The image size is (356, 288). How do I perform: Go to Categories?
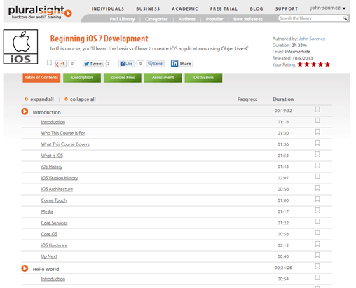click(156, 19)
